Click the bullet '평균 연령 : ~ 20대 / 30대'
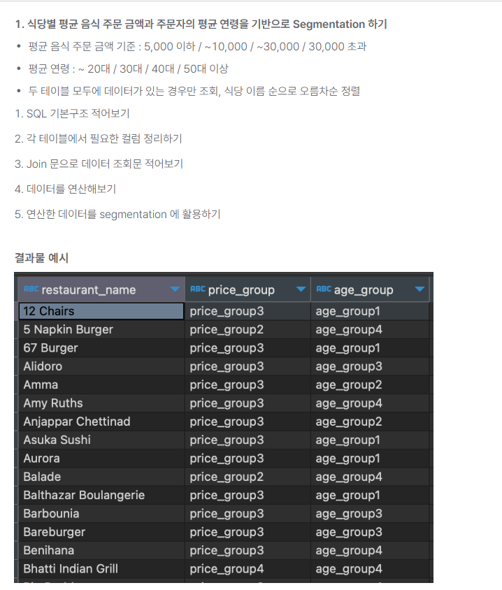The width and height of the screenshot is (502, 590). 128,69
